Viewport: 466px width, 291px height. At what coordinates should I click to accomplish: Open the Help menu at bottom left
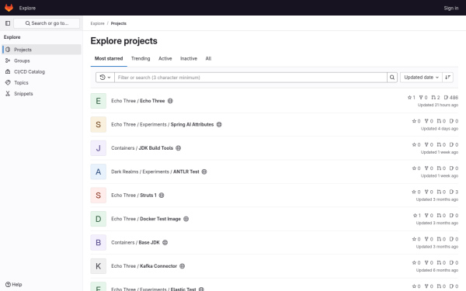coord(14,285)
